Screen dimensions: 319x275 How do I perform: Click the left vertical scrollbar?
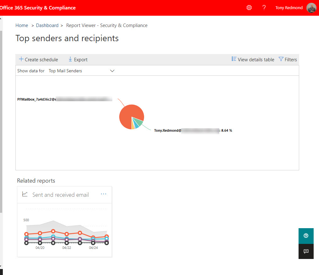1,126
